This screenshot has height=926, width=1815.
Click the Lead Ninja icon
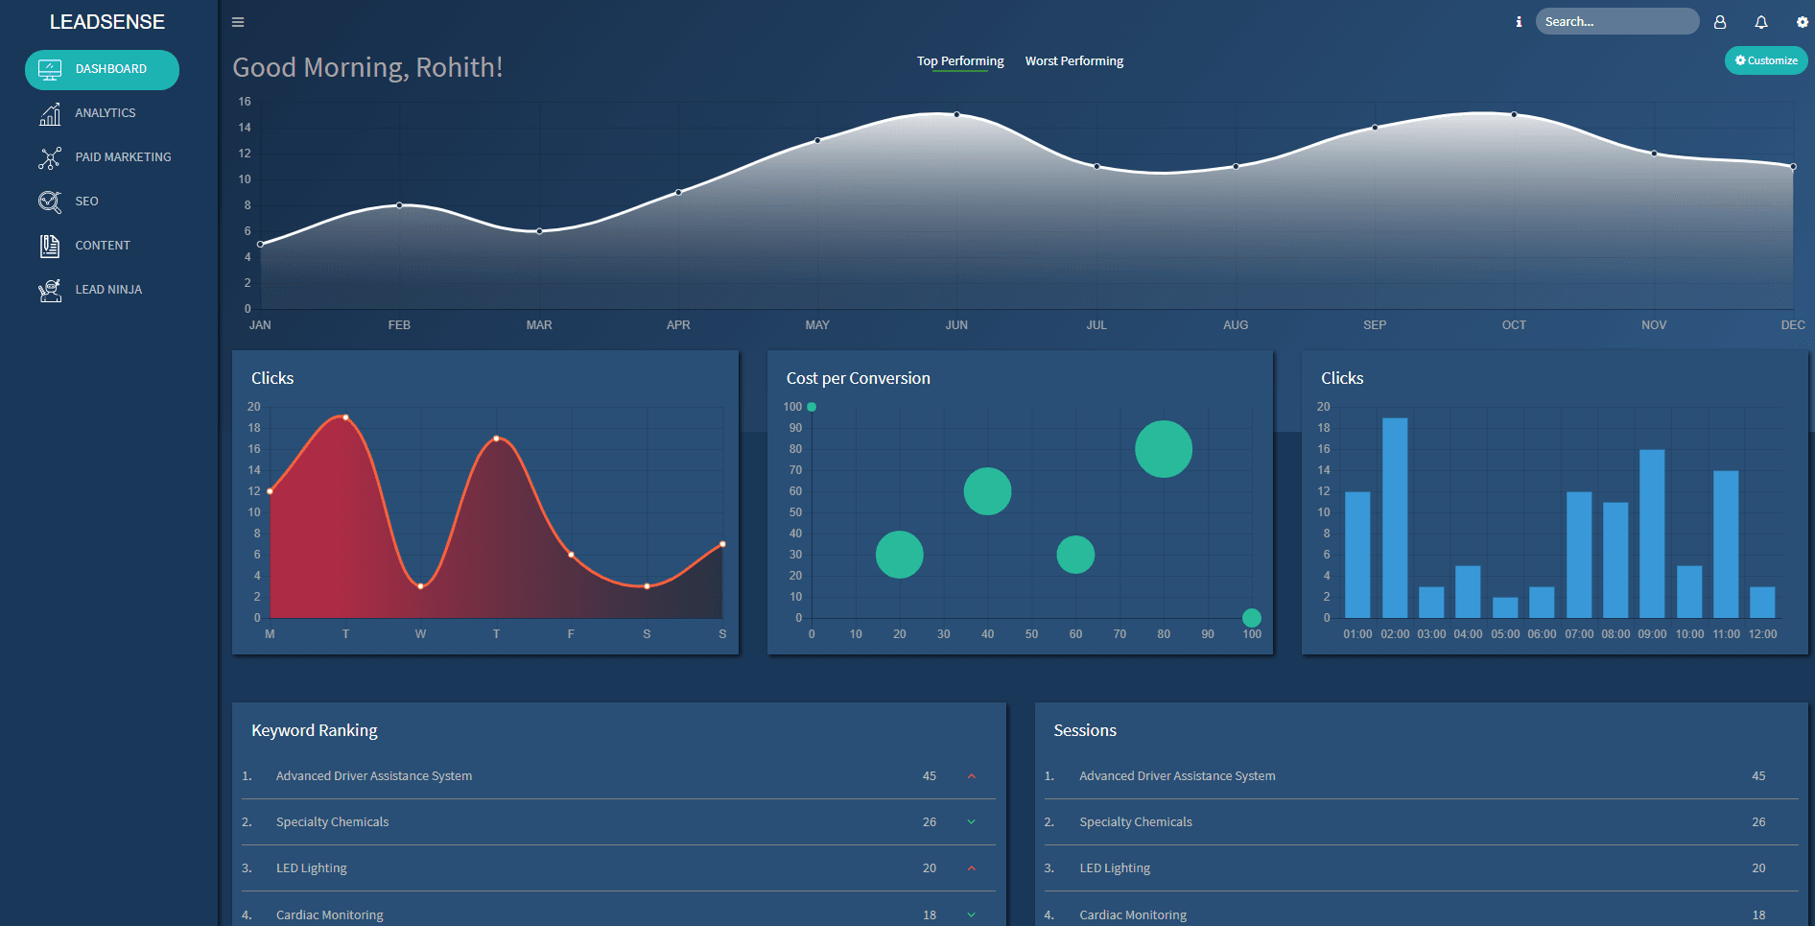pos(50,290)
